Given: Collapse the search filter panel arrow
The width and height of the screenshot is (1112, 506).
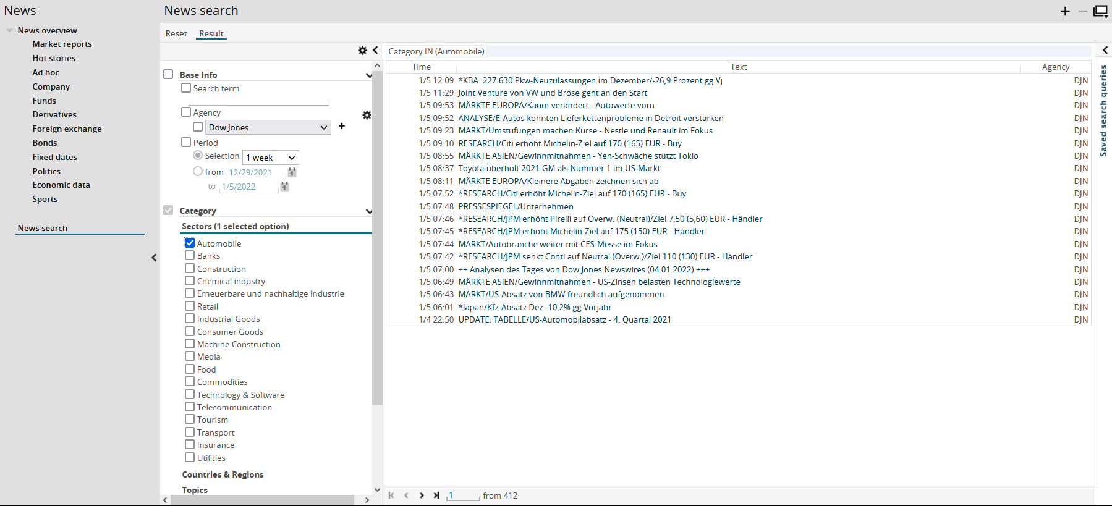Looking at the screenshot, I should coord(375,51).
